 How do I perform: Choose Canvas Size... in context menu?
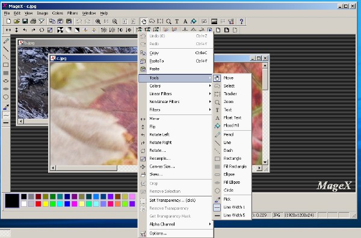coord(176,166)
